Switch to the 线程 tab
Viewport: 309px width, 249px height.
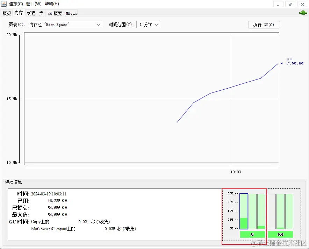pyautogui.click(x=31, y=13)
